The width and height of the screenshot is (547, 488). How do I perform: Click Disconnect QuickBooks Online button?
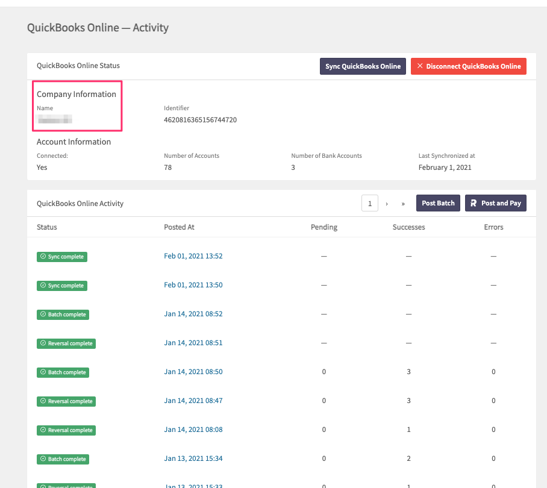pyautogui.click(x=469, y=66)
